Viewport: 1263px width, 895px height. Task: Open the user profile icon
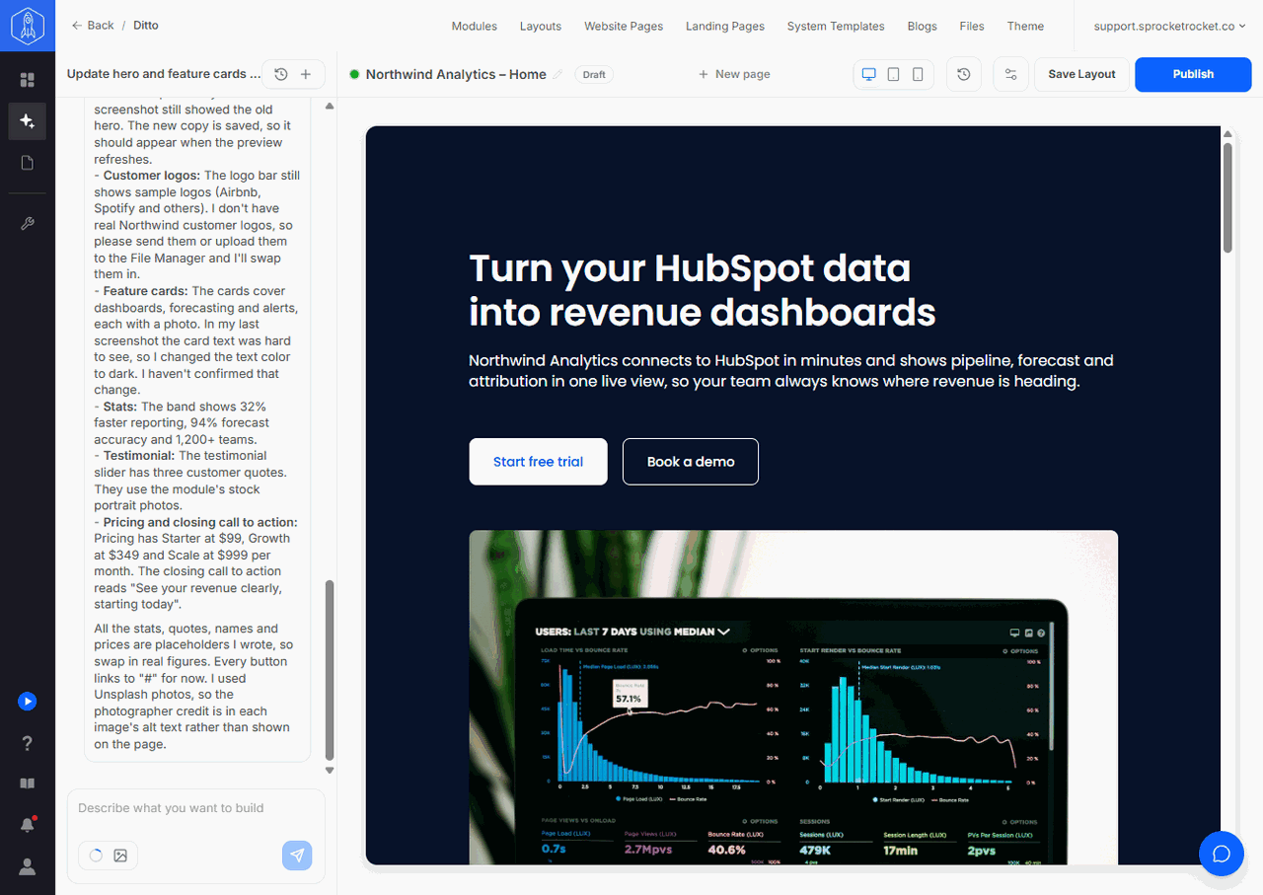tap(27, 866)
